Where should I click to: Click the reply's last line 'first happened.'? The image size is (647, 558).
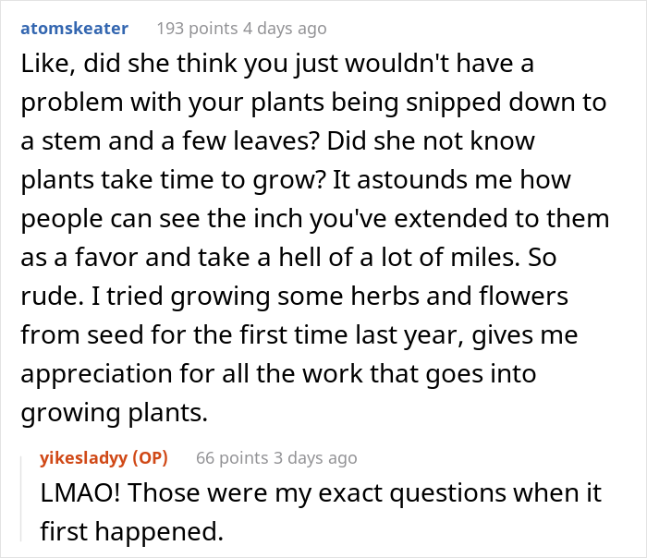click(131, 531)
